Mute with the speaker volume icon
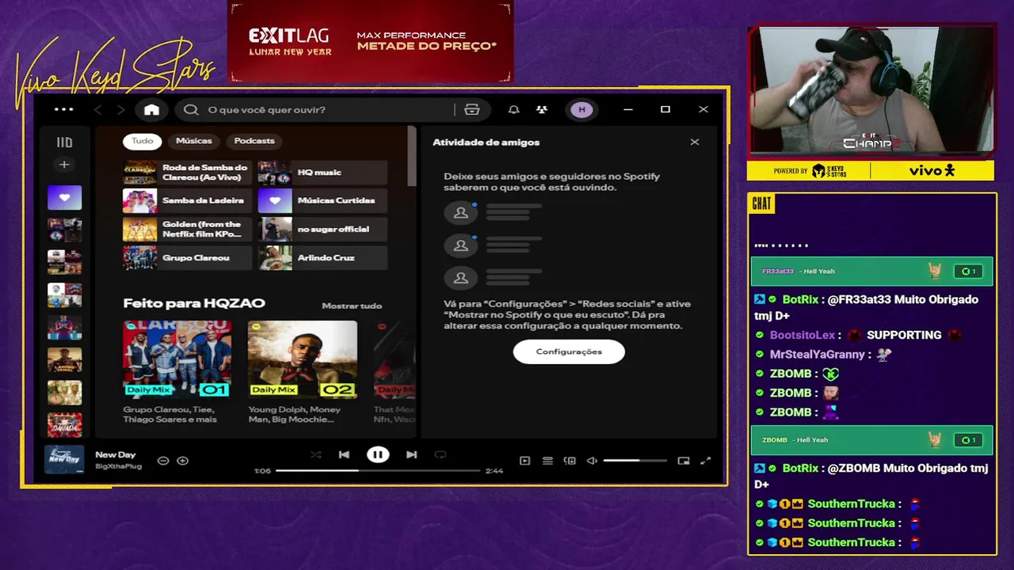 click(x=592, y=460)
